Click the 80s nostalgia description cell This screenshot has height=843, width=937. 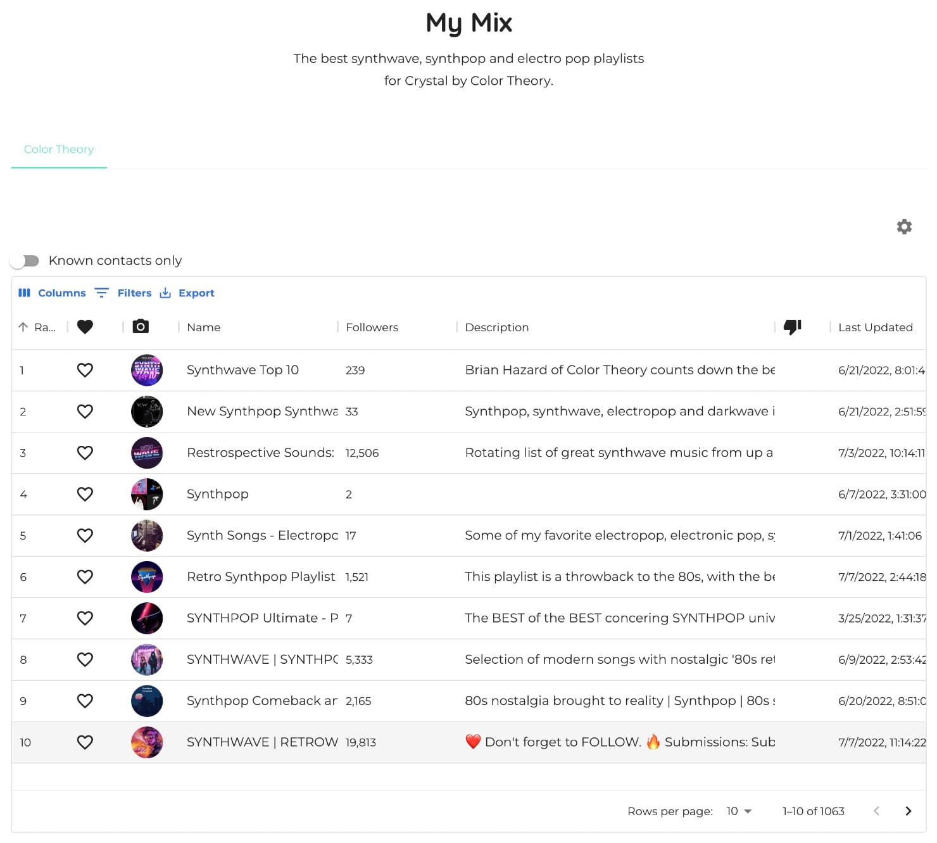tap(620, 701)
